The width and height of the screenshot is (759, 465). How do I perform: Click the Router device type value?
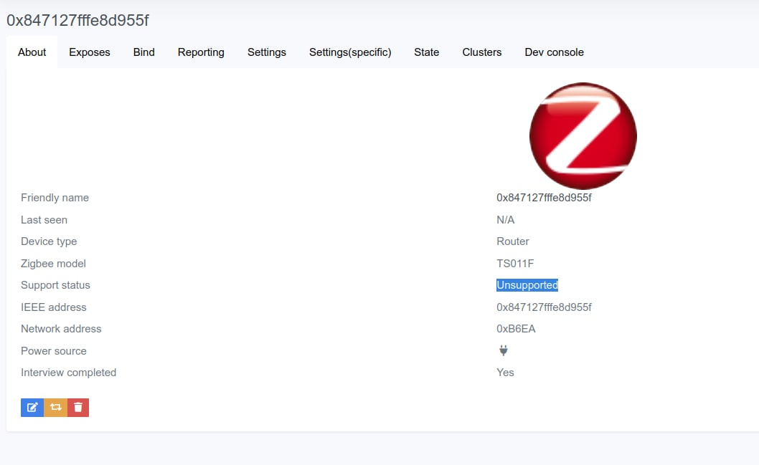tap(513, 241)
